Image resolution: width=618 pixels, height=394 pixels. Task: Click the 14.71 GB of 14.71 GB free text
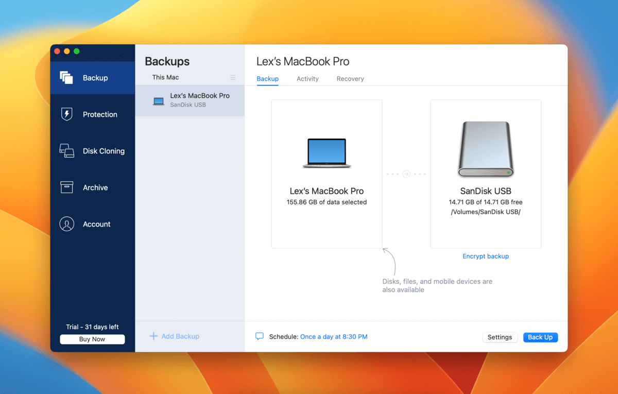click(486, 202)
